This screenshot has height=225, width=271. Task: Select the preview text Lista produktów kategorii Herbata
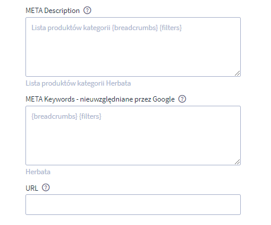78,83
